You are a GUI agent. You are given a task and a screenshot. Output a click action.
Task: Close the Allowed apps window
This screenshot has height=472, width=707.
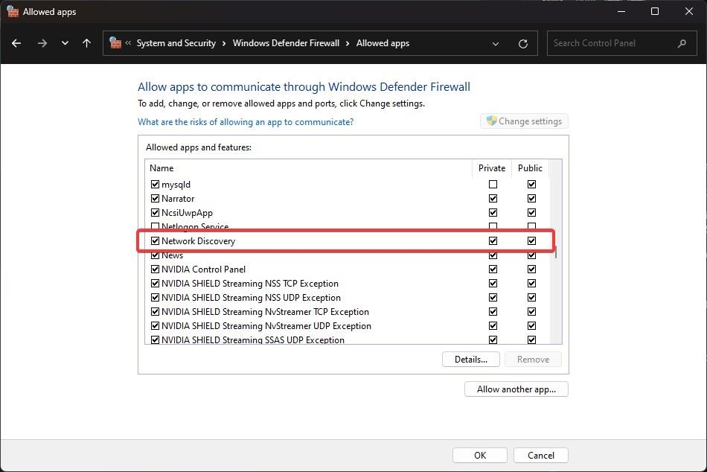pos(689,11)
